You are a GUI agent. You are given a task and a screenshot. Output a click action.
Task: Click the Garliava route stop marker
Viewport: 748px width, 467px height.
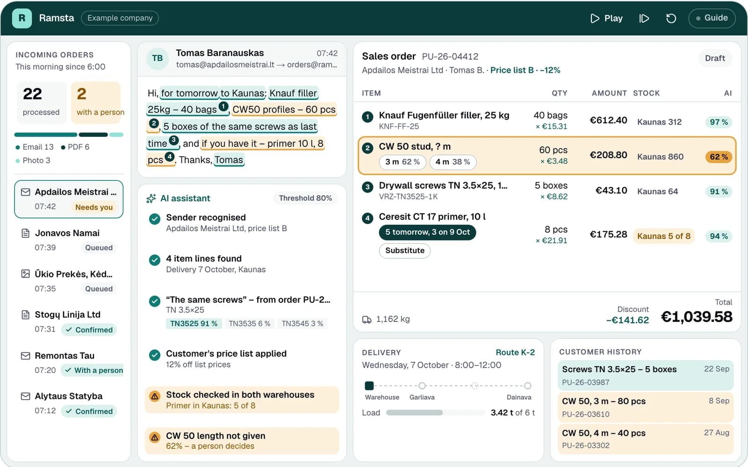[x=422, y=386]
